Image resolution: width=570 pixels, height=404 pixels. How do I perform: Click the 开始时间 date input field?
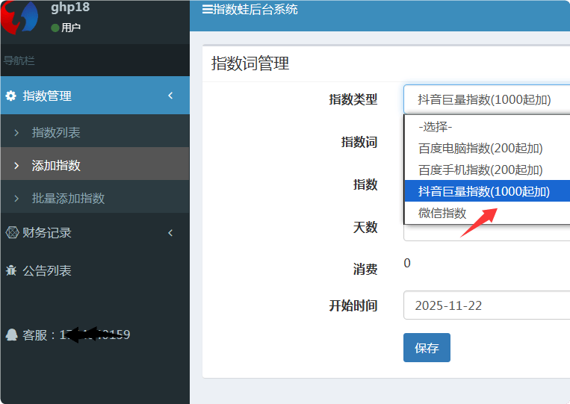click(487, 305)
